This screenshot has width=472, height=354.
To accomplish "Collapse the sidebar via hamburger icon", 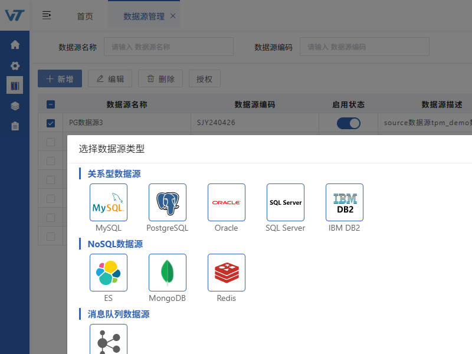I will point(47,15).
